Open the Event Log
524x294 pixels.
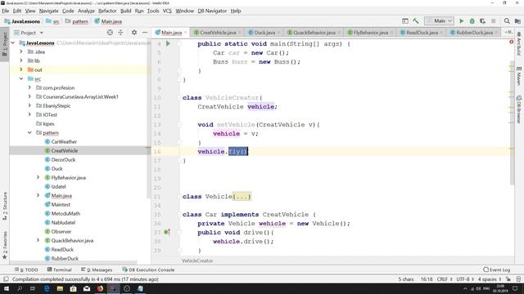coord(497,269)
